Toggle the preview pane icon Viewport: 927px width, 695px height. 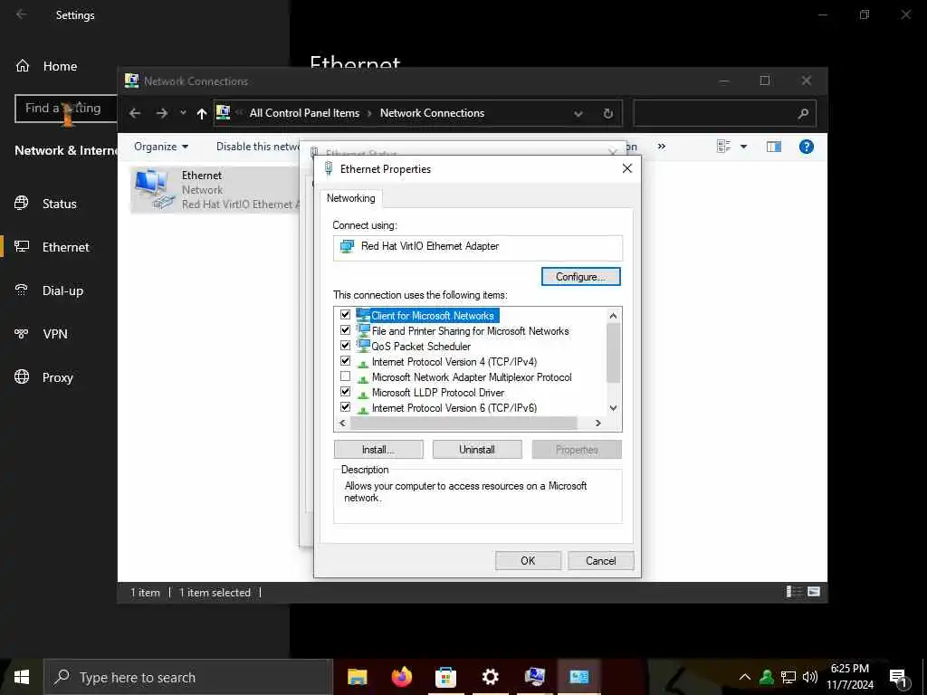pyautogui.click(x=774, y=147)
